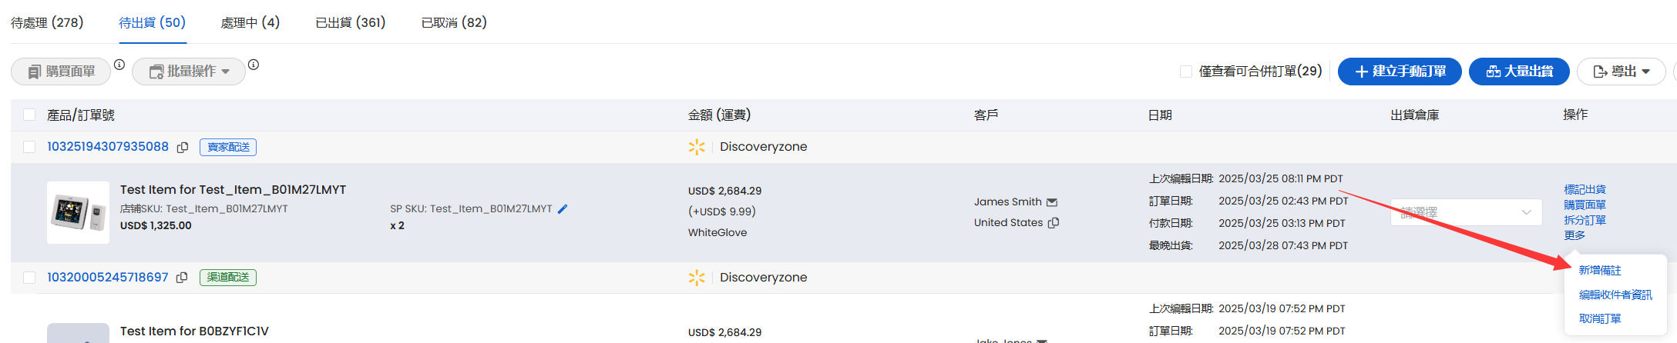This screenshot has width=1677, height=343.
Task: Open the 導出 export dropdown
Action: [x=1622, y=72]
